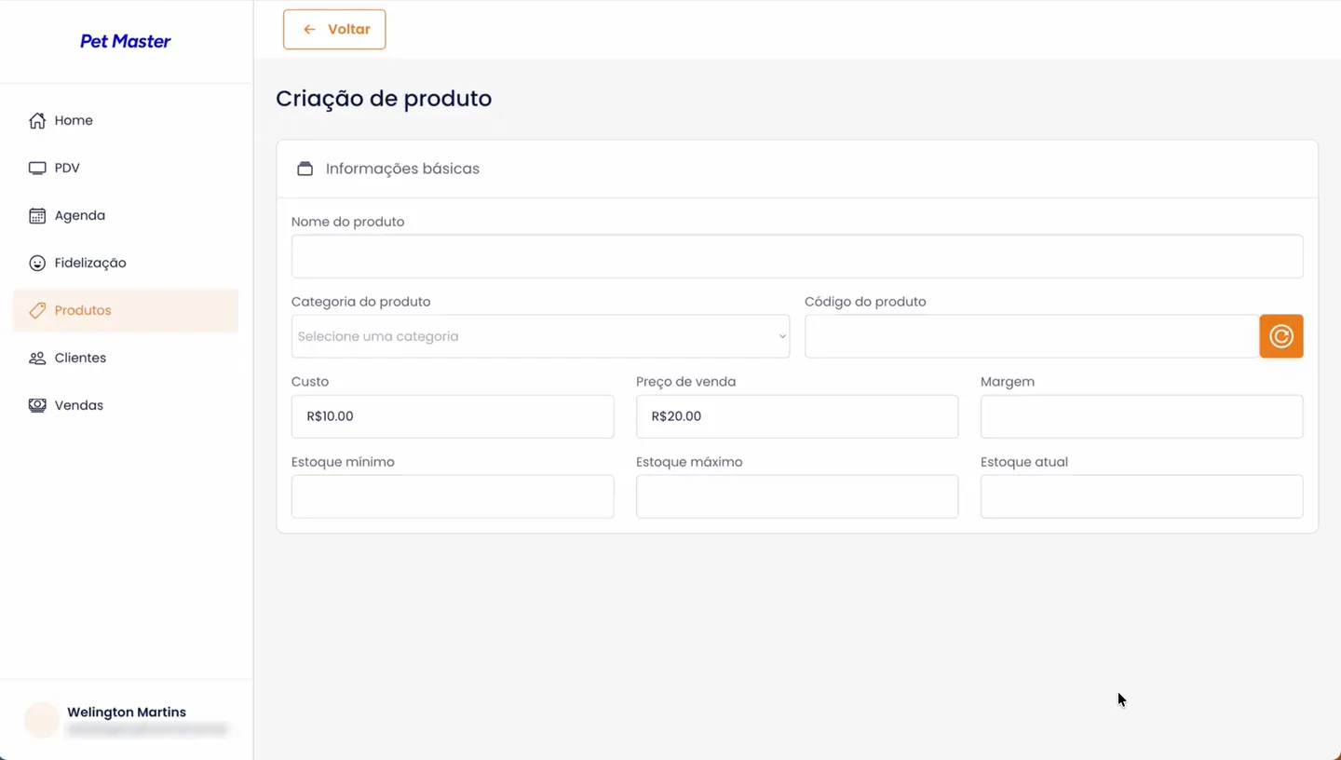1341x760 pixels.
Task: Click the Voltar button
Action: (334, 29)
